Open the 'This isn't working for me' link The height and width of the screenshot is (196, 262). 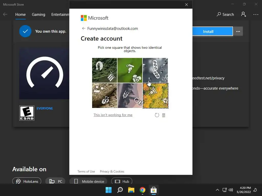[x=113, y=115]
